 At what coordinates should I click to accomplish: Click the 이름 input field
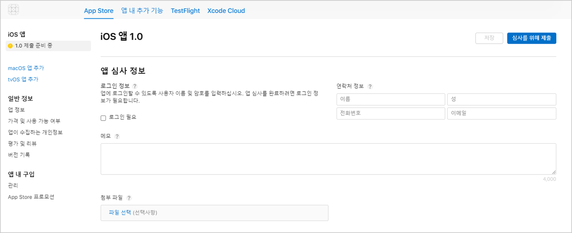(391, 99)
